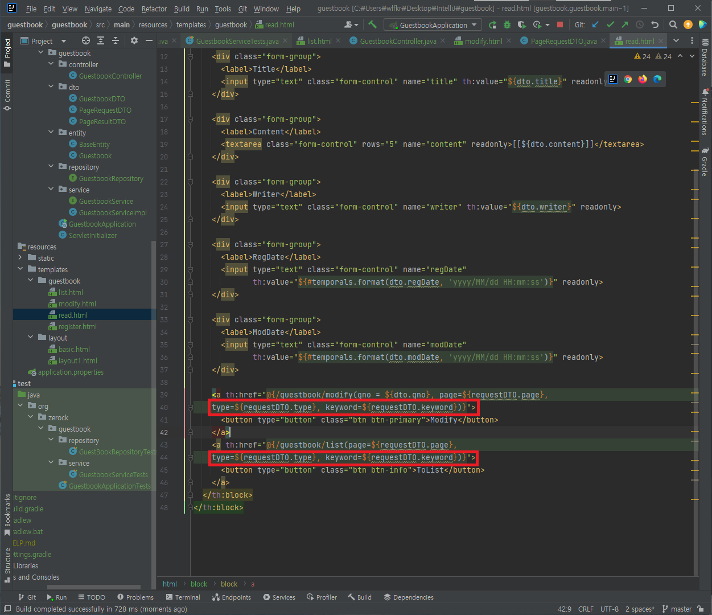Commit changes using the green checkmark
The image size is (712, 615).
pyautogui.click(x=610, y=24)
